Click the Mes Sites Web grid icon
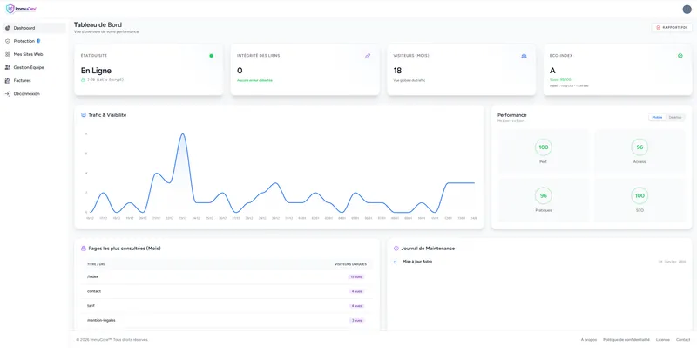697x348 pixels. tap(8, 54)
